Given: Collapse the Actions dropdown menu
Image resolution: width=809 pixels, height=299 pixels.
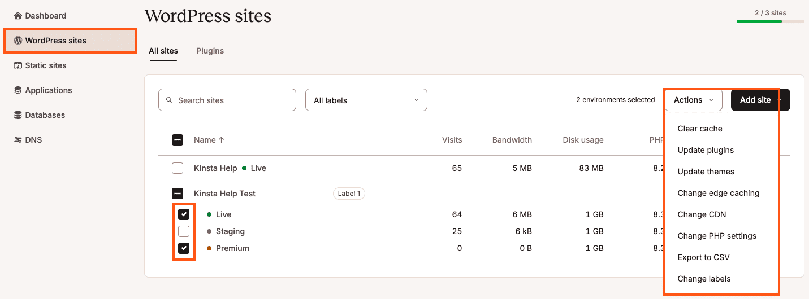Looking at the screenshot, I should 693,100.
